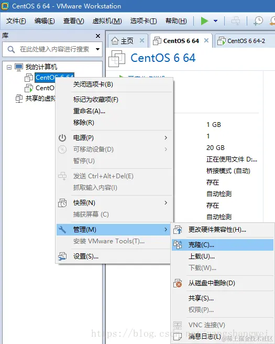The image size is (275, 344).
Task: Expand the 快照(N) submenu arrow
Action: pyautogui.click(x=166, y=203)
